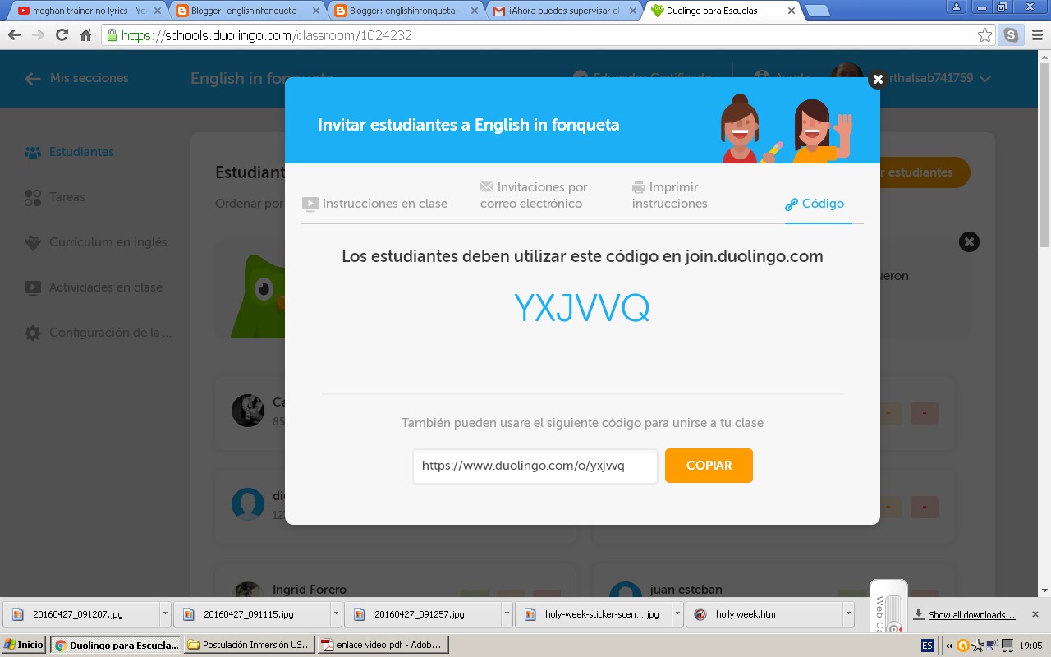The image size is (1051, 657).
Task: Switch to the second Blogger englishinfonqueta tab
Action: pyautogui.click(x=406, y=11)
